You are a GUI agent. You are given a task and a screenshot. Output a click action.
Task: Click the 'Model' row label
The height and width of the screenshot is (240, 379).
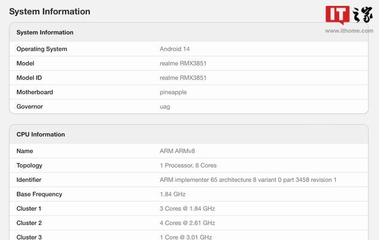click(x=25, y=64)
